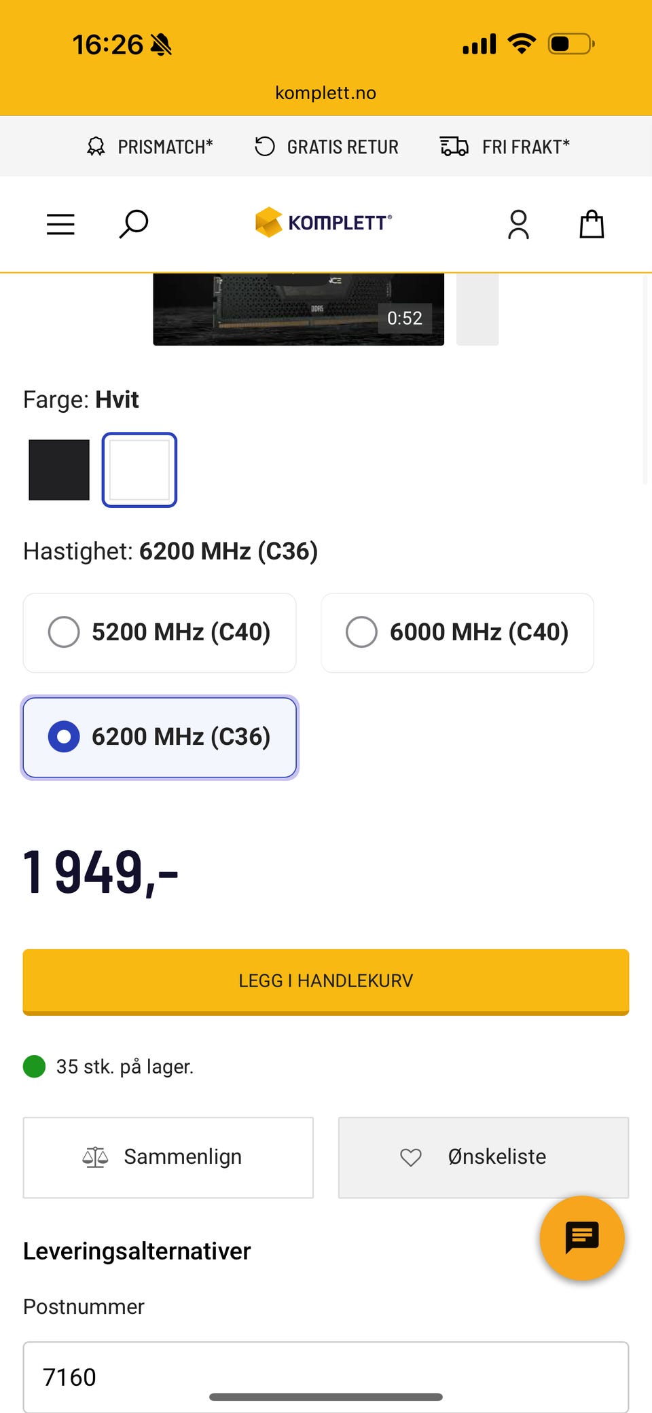Choose the white color swatch
The image size is (652, 1413).
pos(139,470)
